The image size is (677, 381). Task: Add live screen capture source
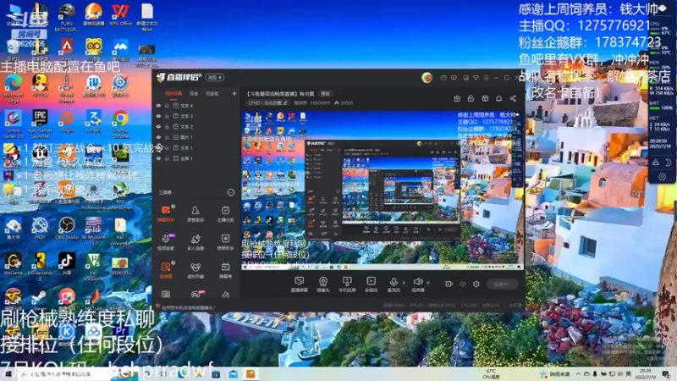click(300, 284)
